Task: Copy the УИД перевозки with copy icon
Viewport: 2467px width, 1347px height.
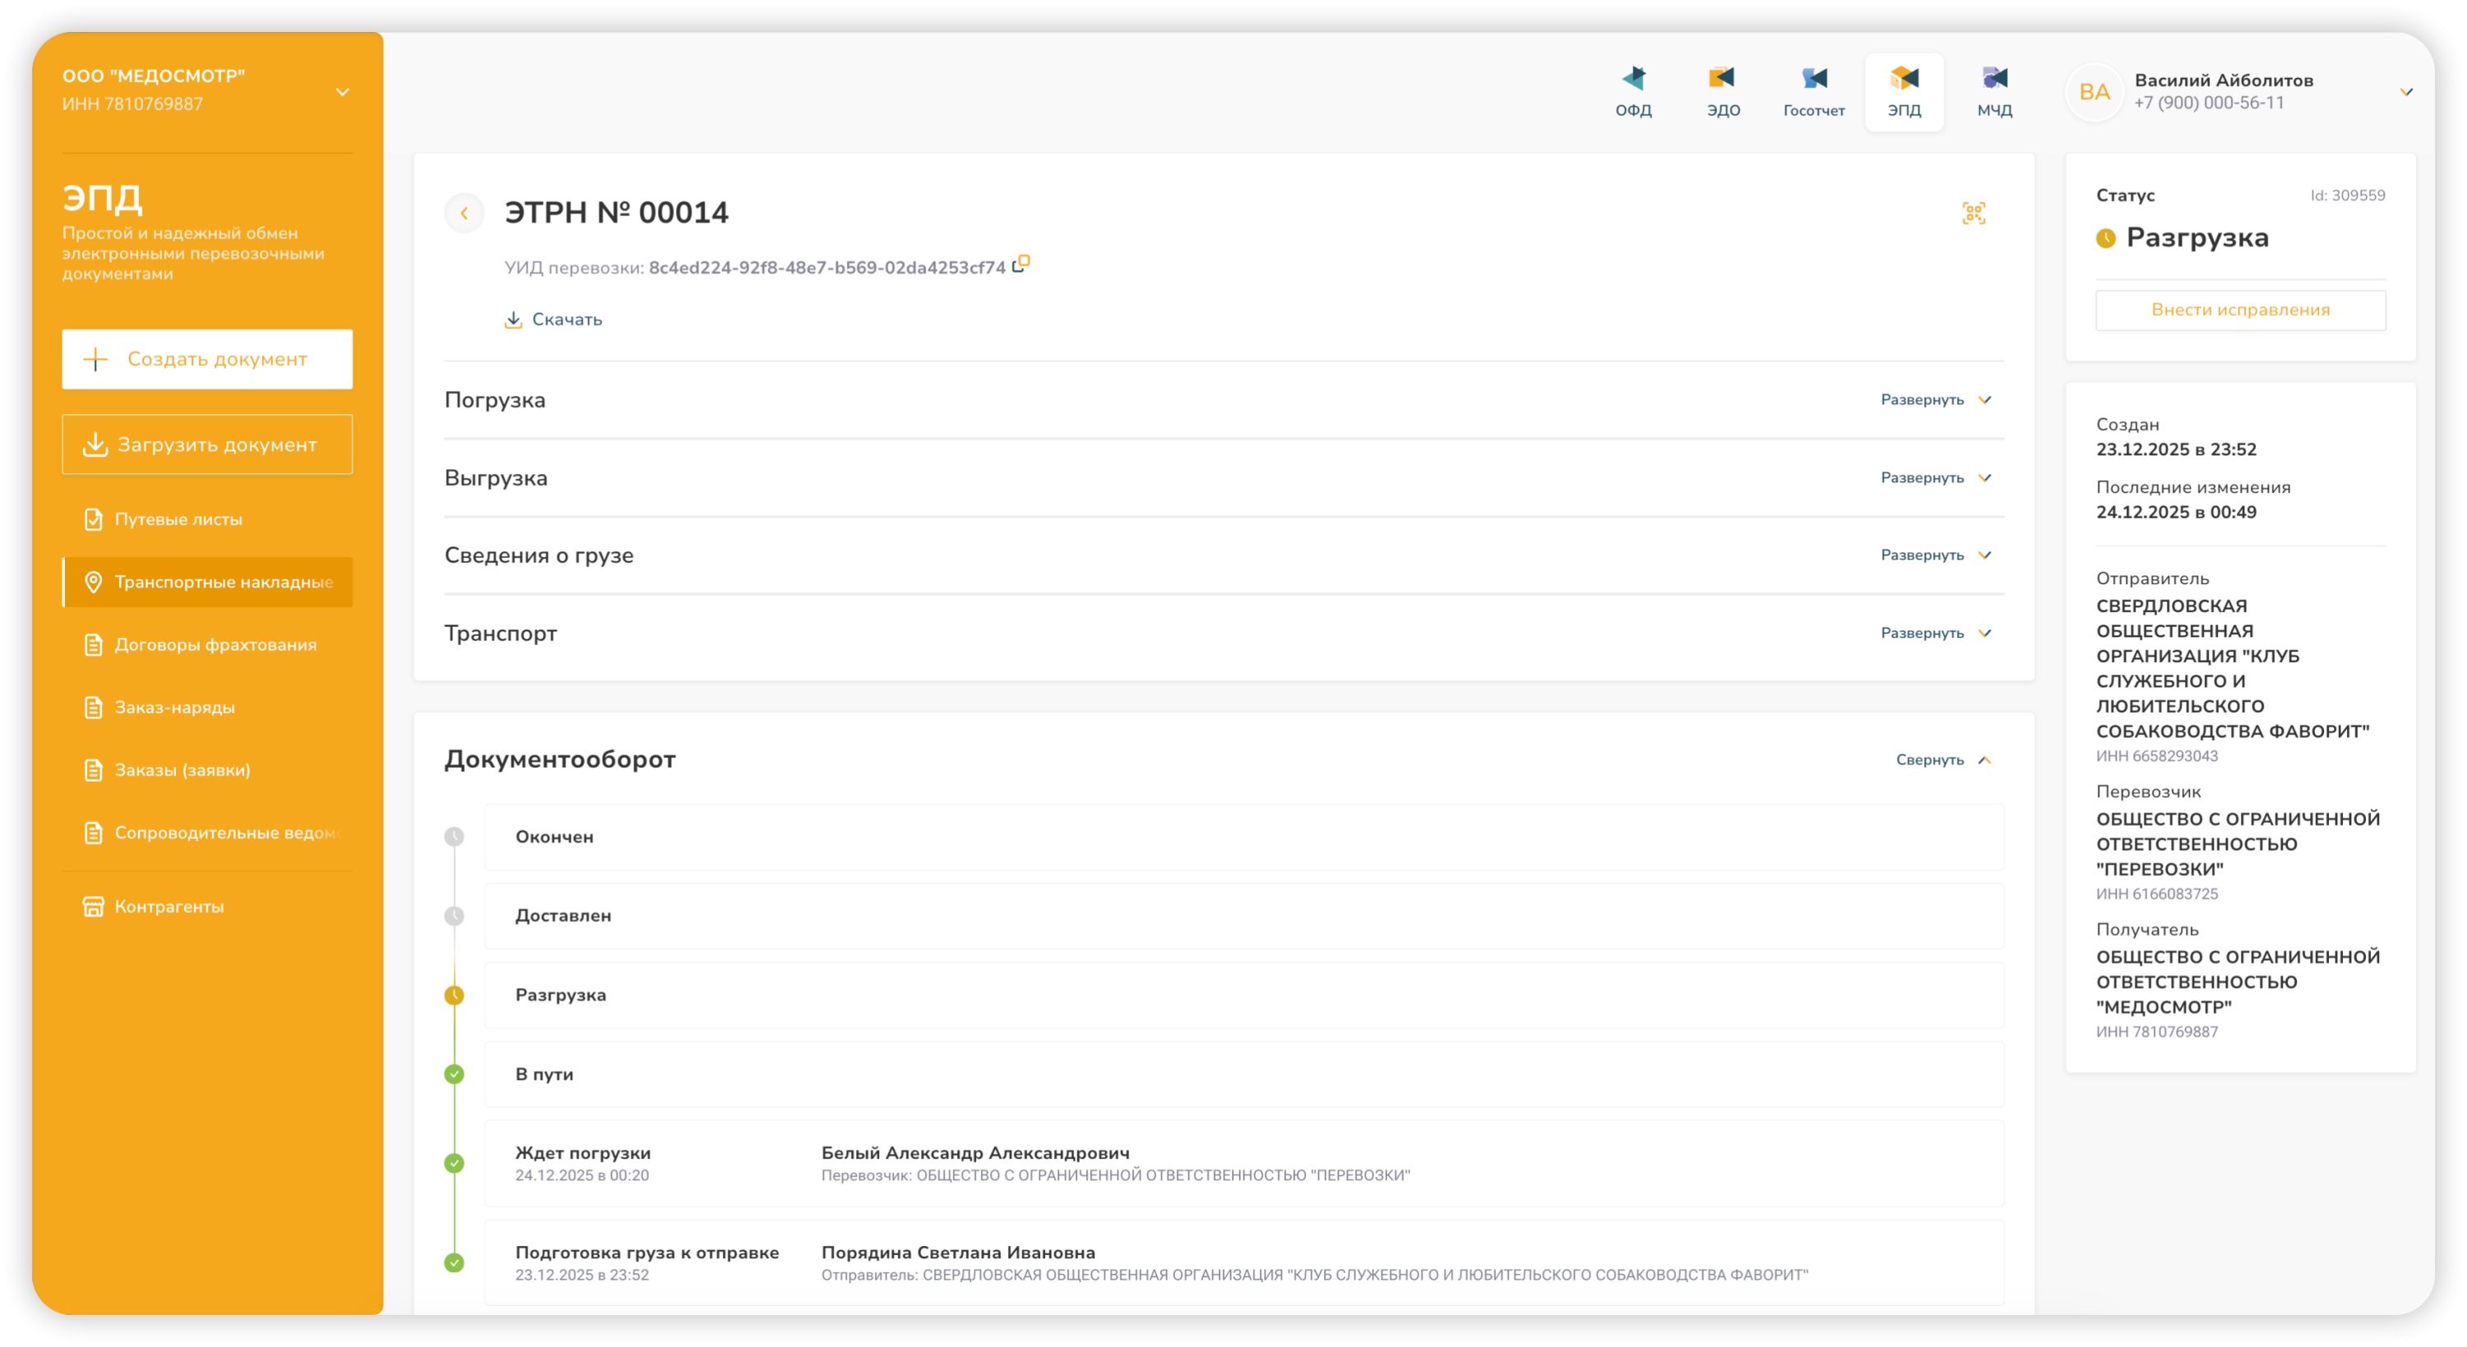Action: [1021, 263]
